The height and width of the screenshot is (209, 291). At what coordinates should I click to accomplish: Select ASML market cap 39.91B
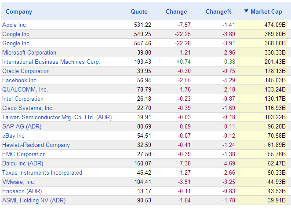276,201
